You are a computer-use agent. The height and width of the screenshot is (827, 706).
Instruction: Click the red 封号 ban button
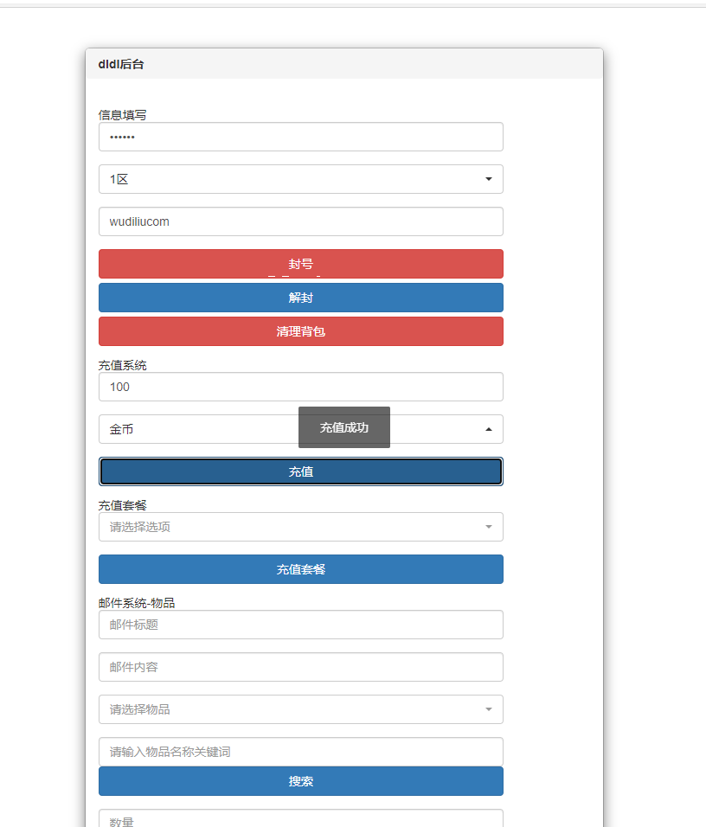click(x=301, y=264)
